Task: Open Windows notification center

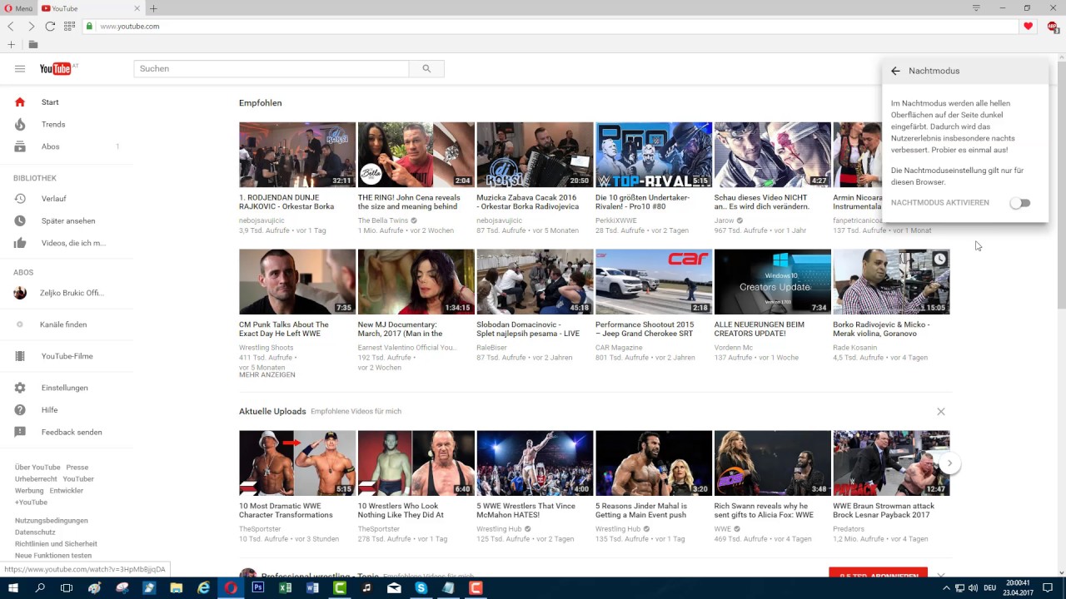Action: click(x=1048, y=588)
